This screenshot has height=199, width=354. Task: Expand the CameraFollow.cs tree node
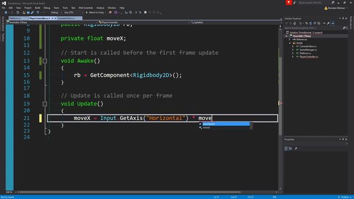click(293, 46)
